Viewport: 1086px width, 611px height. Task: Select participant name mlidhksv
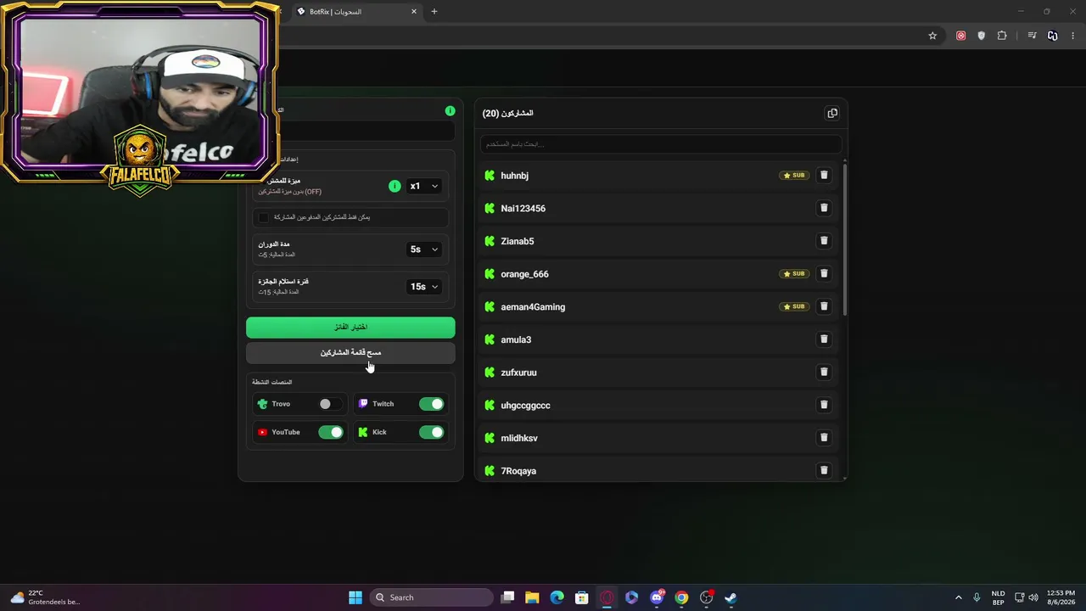click(x=519, y=438)
